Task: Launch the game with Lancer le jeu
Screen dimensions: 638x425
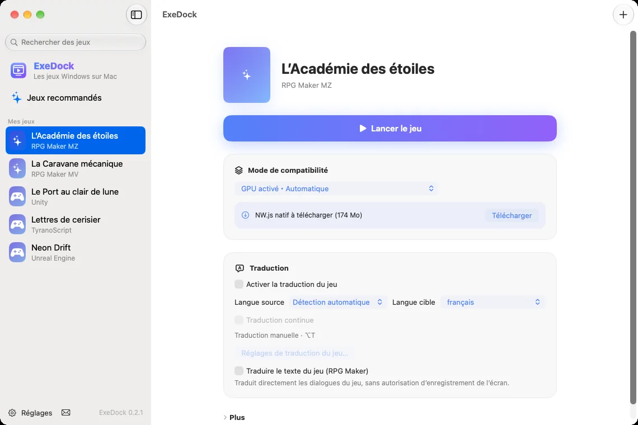Action: (x=390, y=129)
